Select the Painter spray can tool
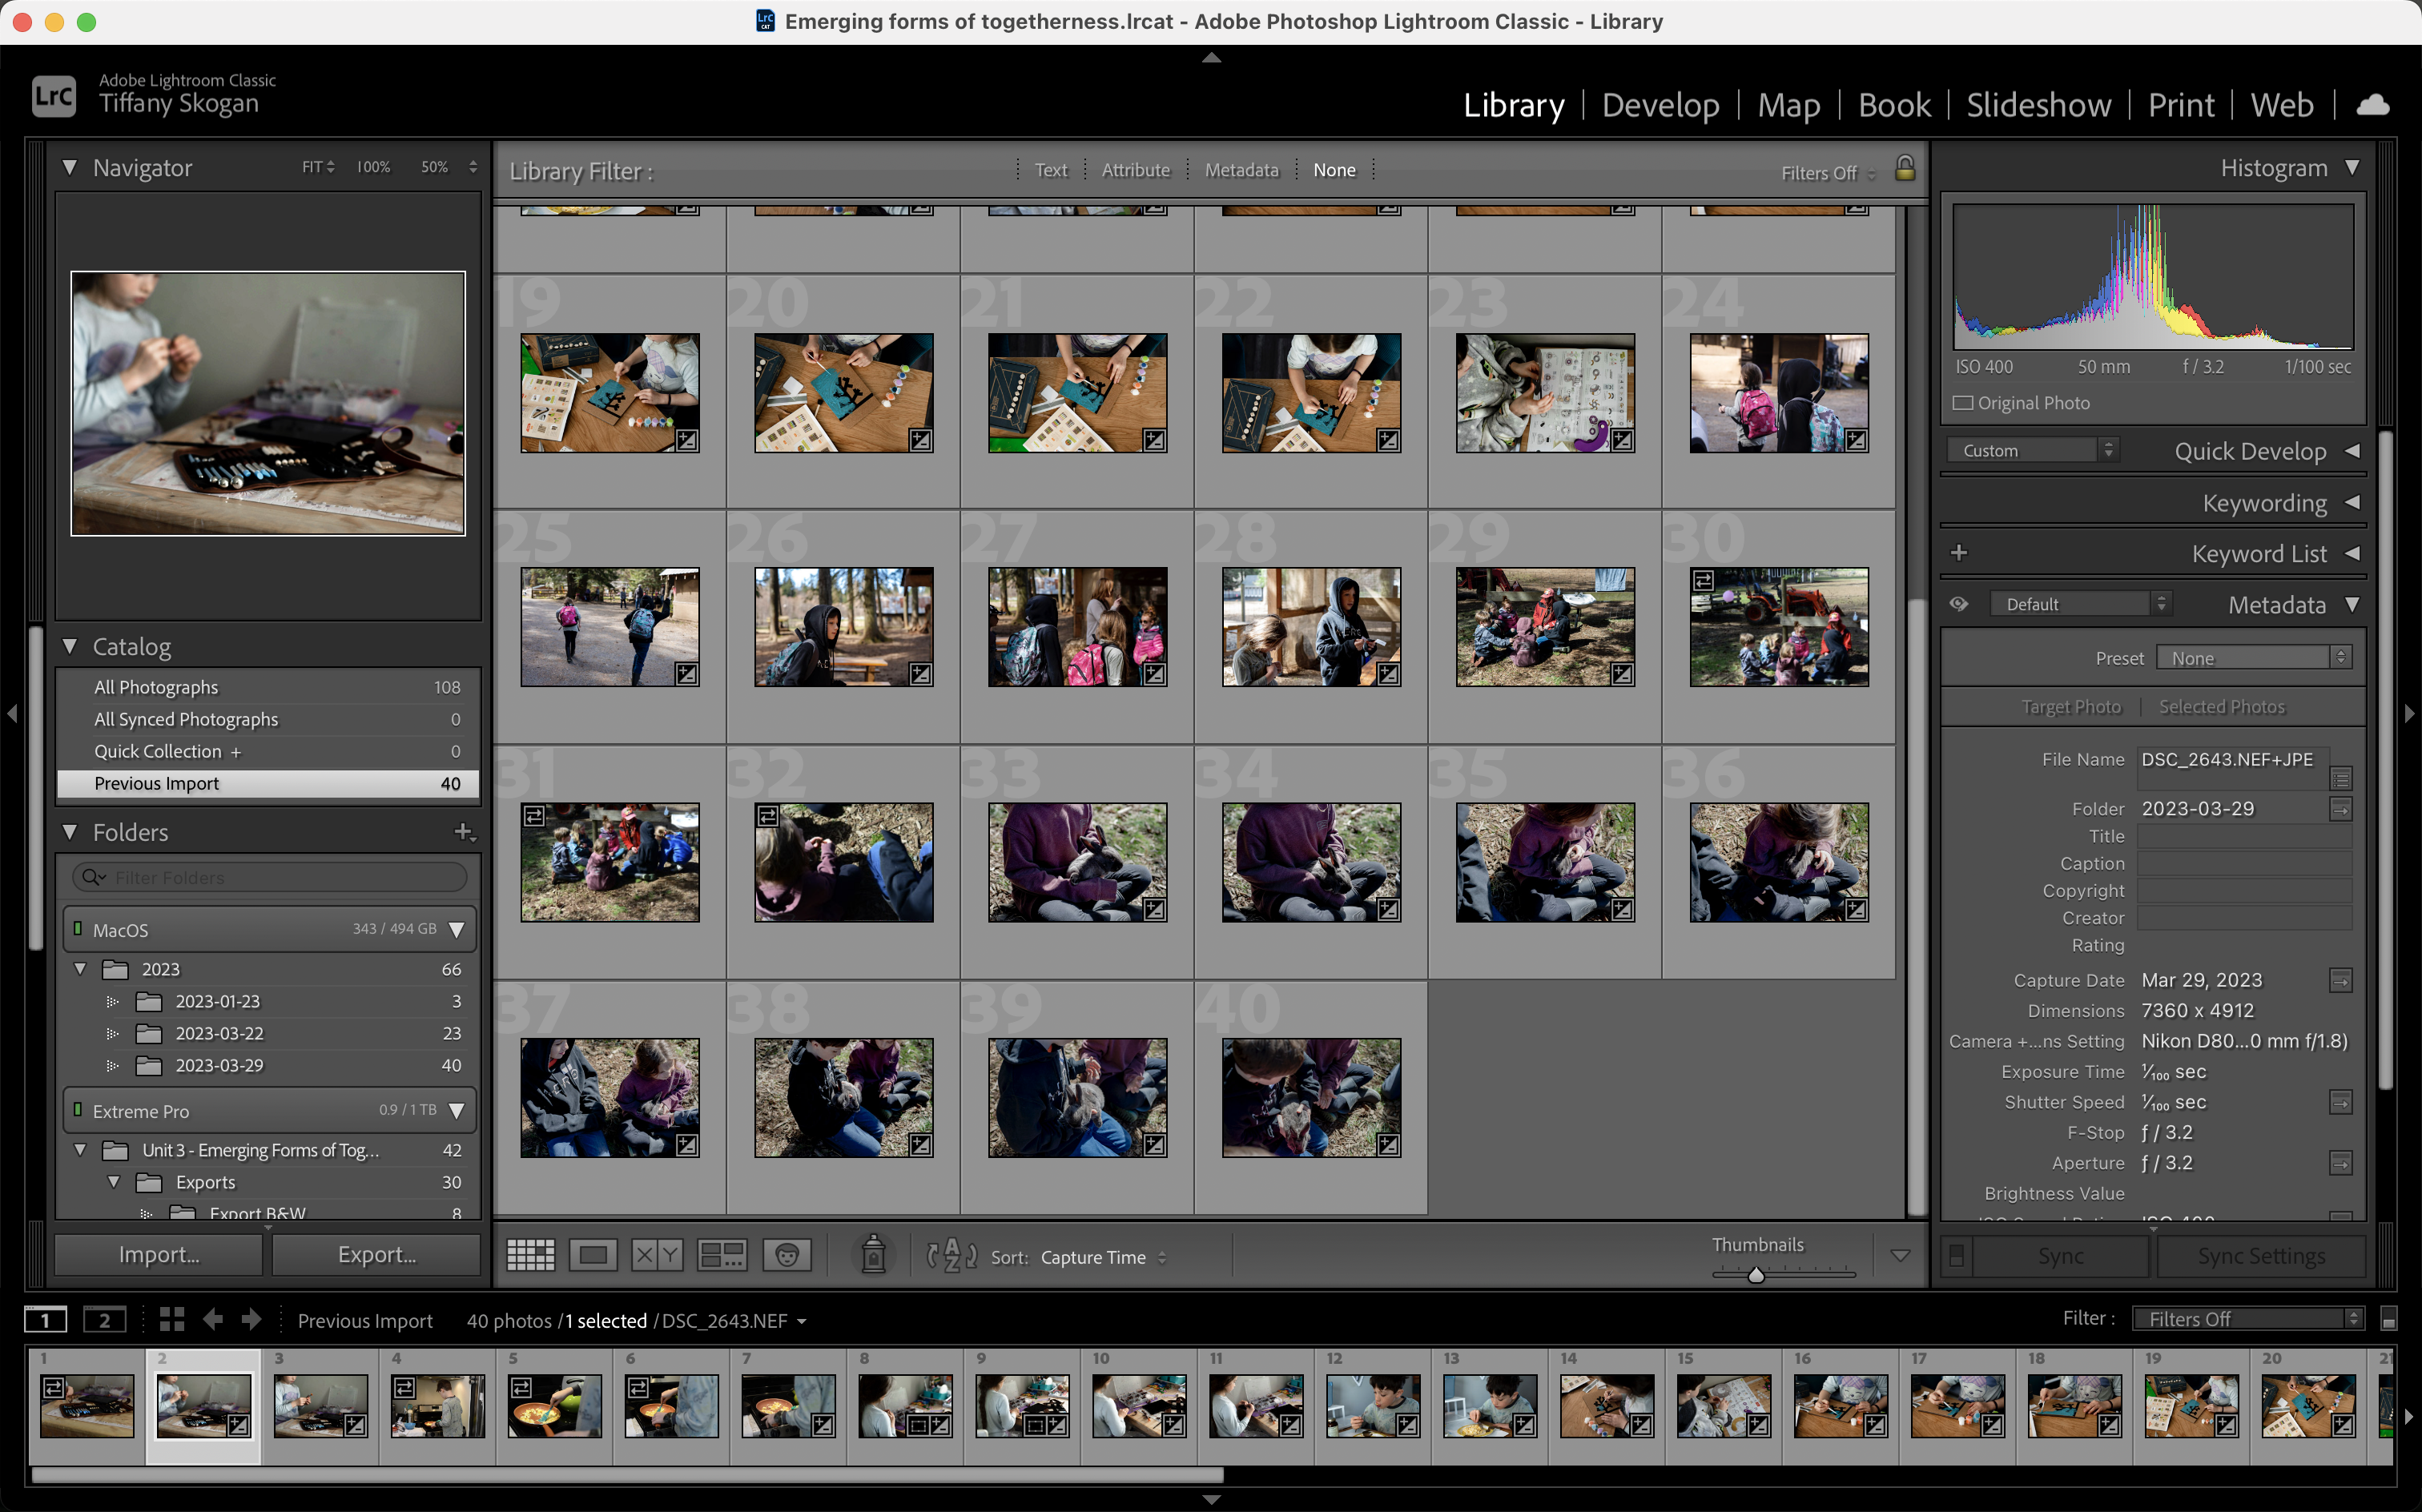The image size is (2422, 1512). [873, 1254]
